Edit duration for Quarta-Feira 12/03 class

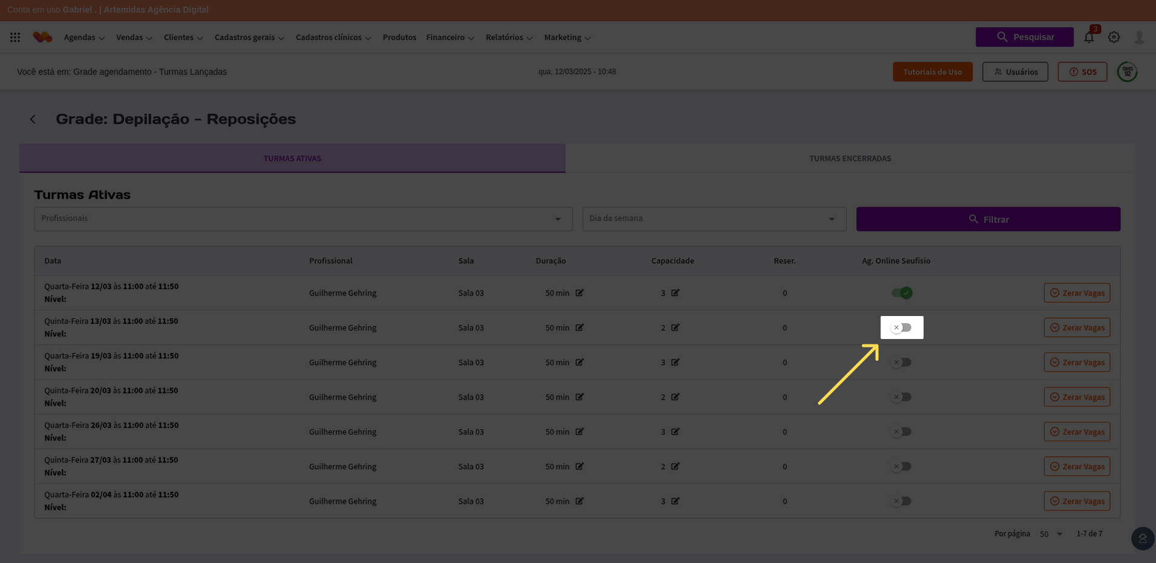click(579, 293)
